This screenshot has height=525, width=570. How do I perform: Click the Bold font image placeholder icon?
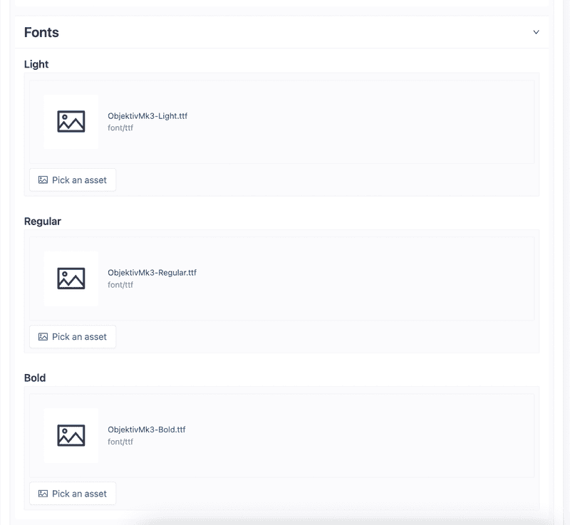pos(71,435)
